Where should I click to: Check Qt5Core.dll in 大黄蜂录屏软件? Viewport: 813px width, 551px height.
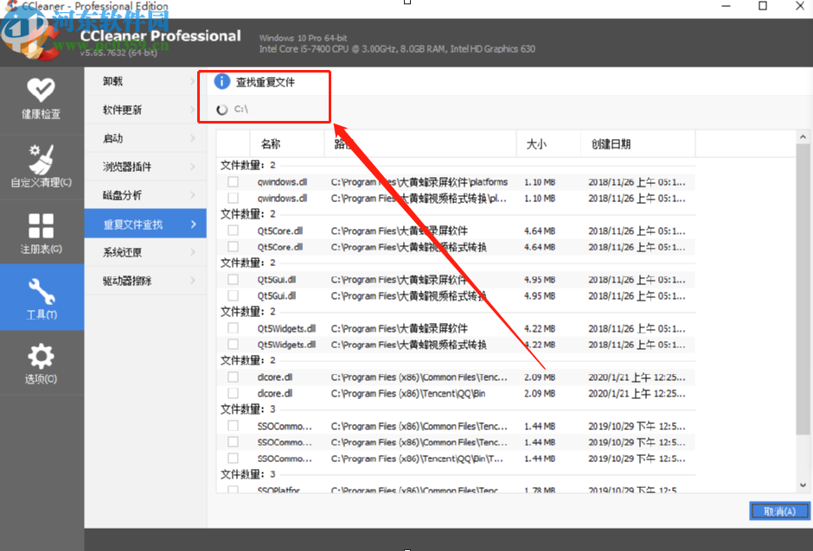[x=234, y=231]
